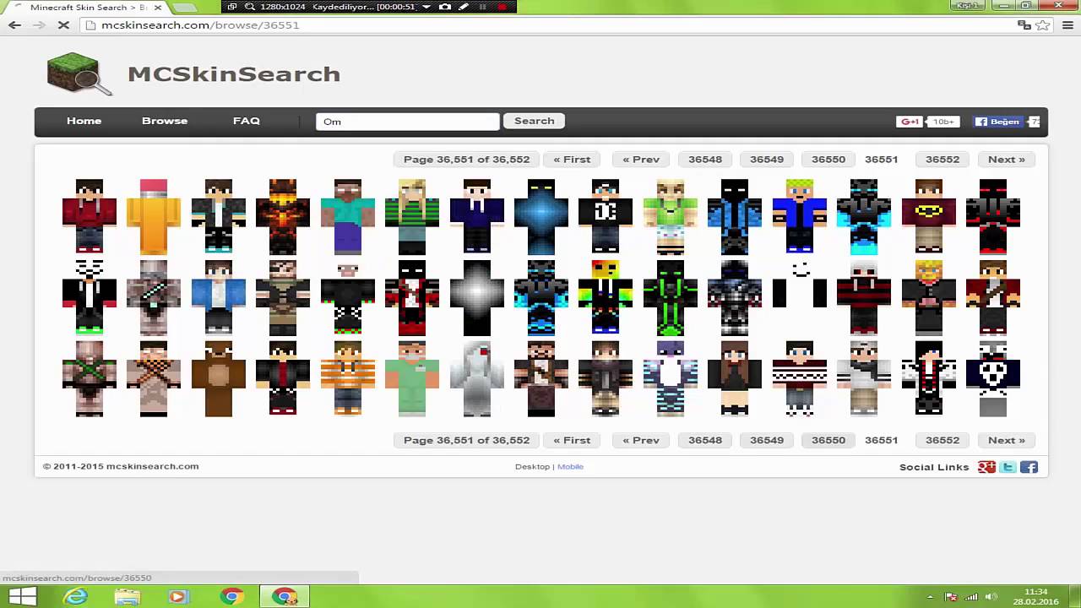Go to page 36549 in upper pagination
The height and width of the screenshot is (608, 1081).
point(767,159)
